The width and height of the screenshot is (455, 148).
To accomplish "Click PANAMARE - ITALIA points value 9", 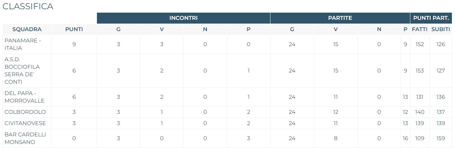I will tap(74, 44).
